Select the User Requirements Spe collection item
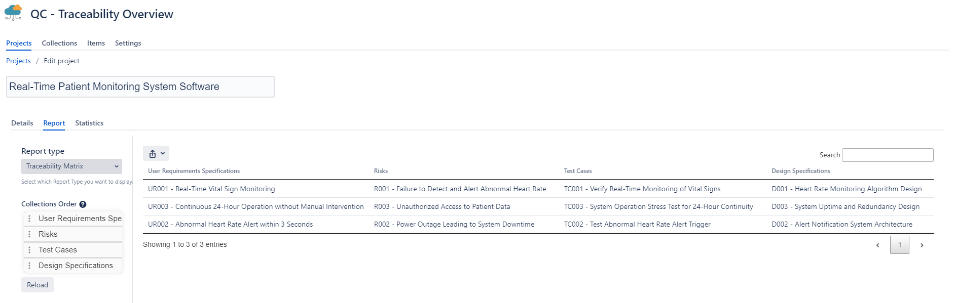Image resolution: width=955 pixels, height=303 pixels. pyautogui.click(x=73, y=219)
